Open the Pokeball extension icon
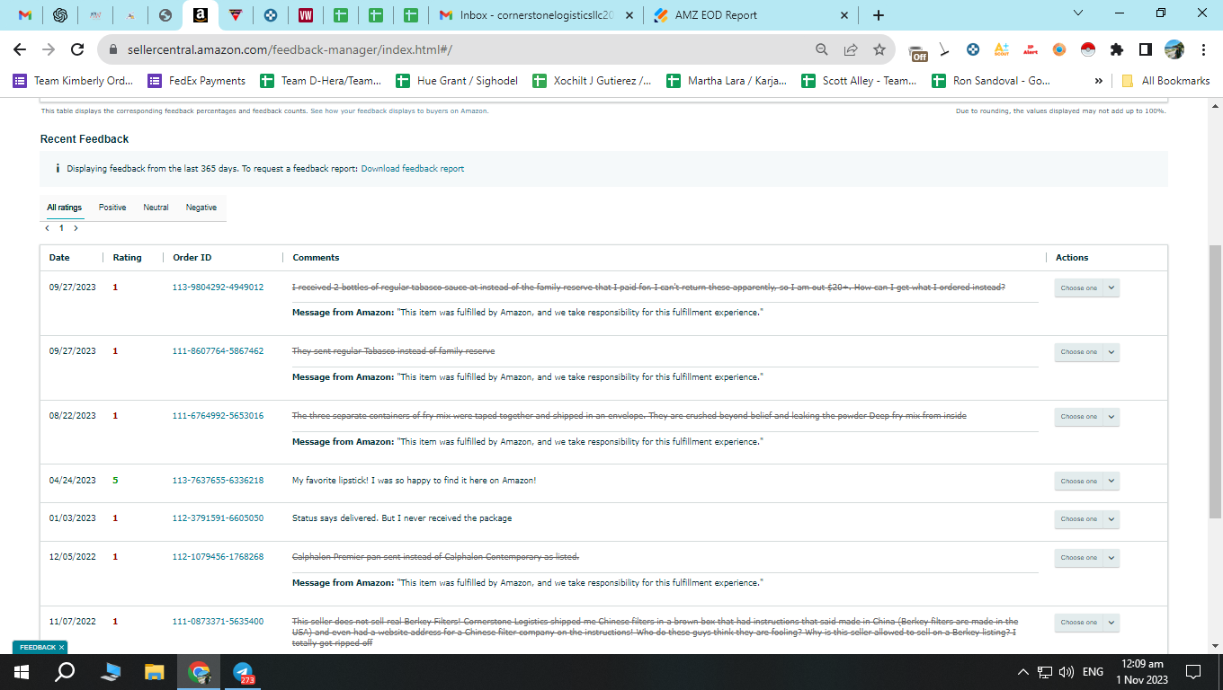The image size is (1223, 690). click(1088, 49)
